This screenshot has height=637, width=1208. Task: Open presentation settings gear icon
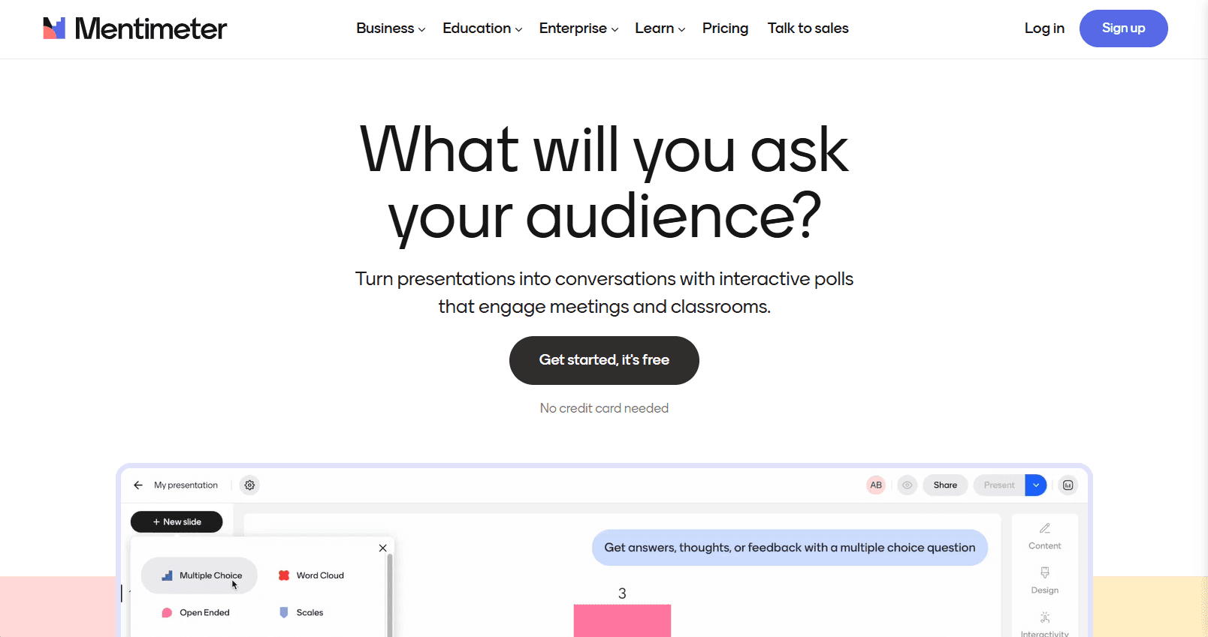pyautogui.click(x=249, y=485)
